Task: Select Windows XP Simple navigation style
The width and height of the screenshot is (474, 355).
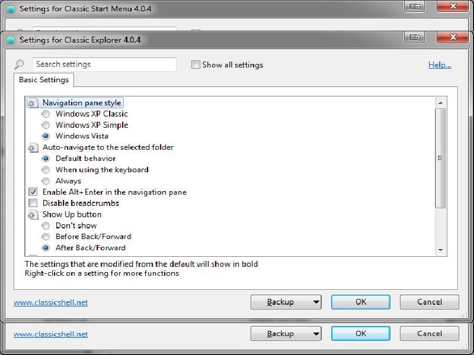Action: pos(46,125)
